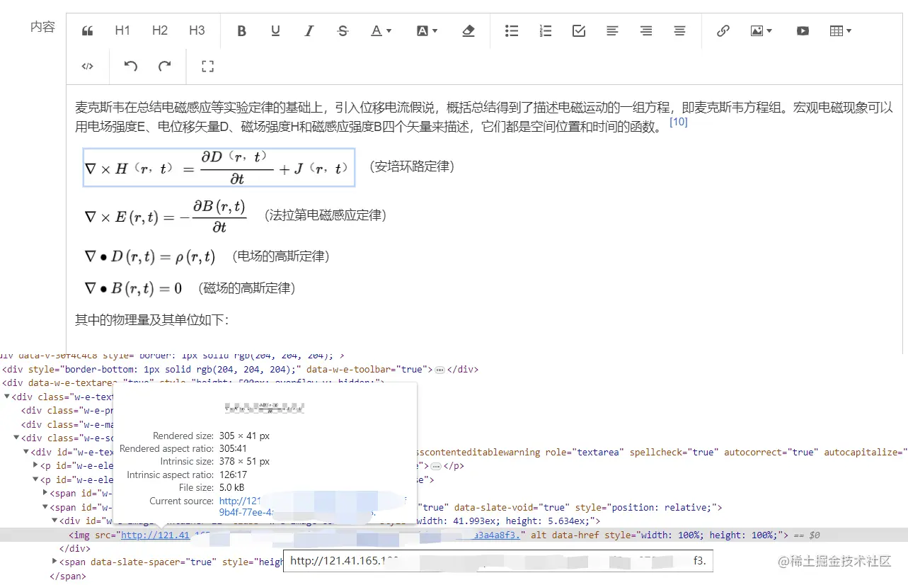Apply Heading 2 style
The image size is (908, 585).
(159, 30)
